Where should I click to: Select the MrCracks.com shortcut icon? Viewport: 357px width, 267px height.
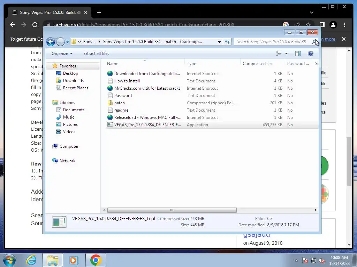[110, 88]
